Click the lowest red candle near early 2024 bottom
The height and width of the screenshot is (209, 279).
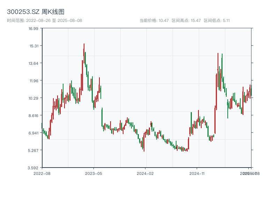click(x=144, y=142)
